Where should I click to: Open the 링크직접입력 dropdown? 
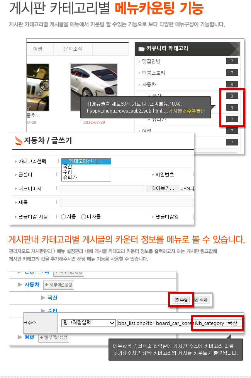(88, 323)
